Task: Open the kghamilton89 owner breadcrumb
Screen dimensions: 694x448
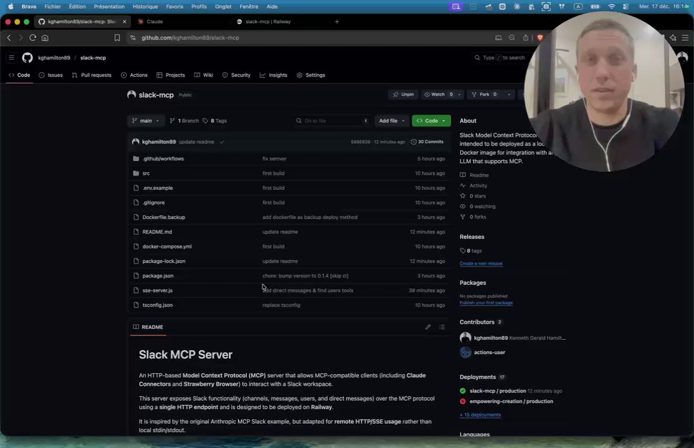Action: (x=54, y=58)
